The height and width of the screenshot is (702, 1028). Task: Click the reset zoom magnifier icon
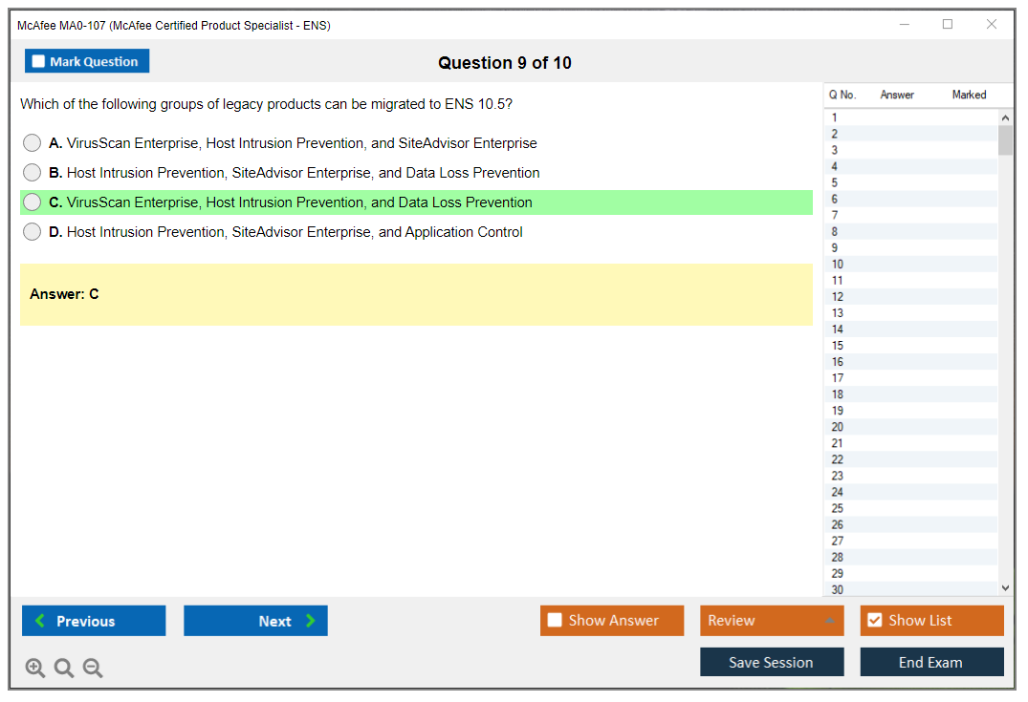pos(64,669)
